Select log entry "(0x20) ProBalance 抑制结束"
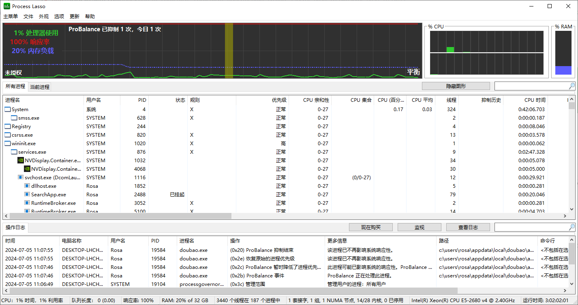 pos(262,250)
